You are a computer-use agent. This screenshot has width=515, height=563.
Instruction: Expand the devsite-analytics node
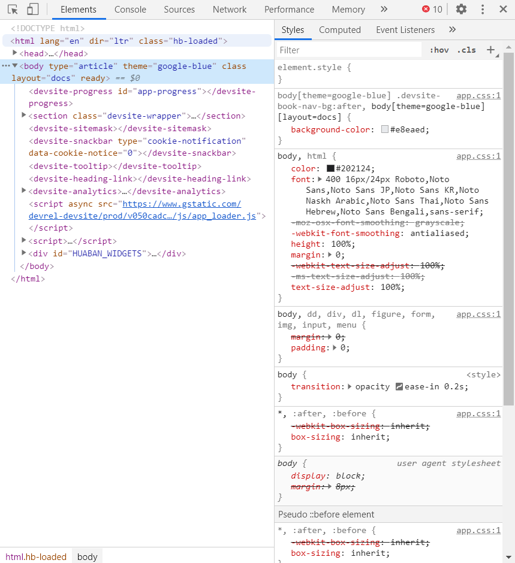(24, 190)
